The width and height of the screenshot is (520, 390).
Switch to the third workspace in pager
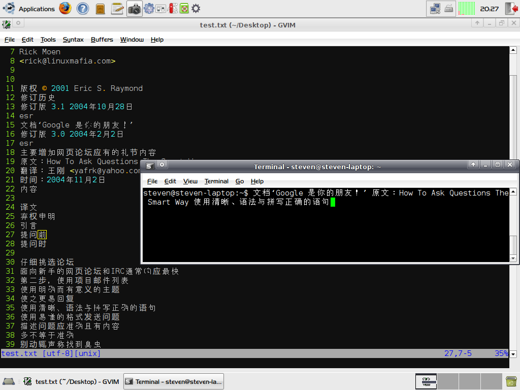469,381
